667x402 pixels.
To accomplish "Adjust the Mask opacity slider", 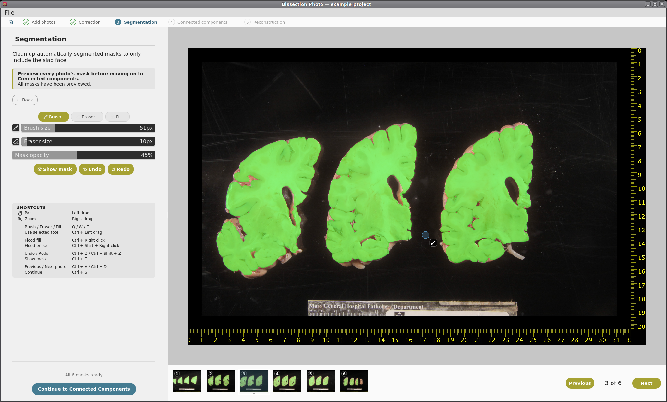I will point(84,155).
